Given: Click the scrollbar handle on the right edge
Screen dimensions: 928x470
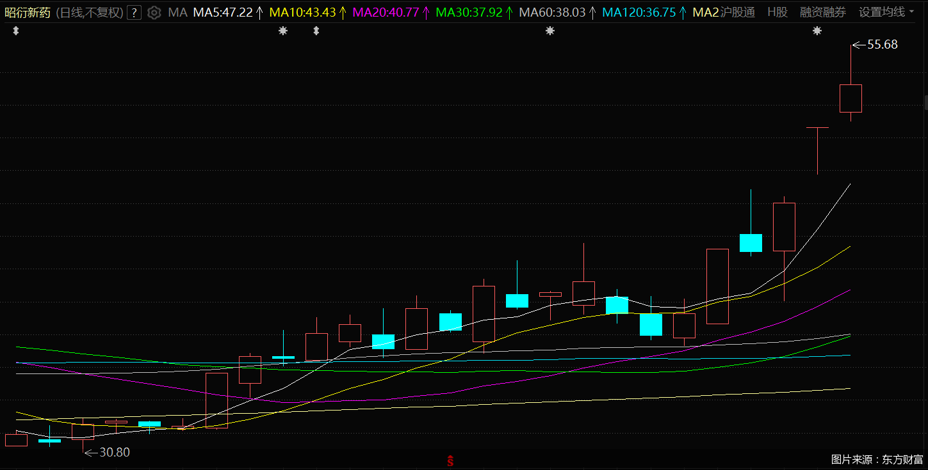Looking at the screenshot, I should pyautogui.click(x=925, y=102).
